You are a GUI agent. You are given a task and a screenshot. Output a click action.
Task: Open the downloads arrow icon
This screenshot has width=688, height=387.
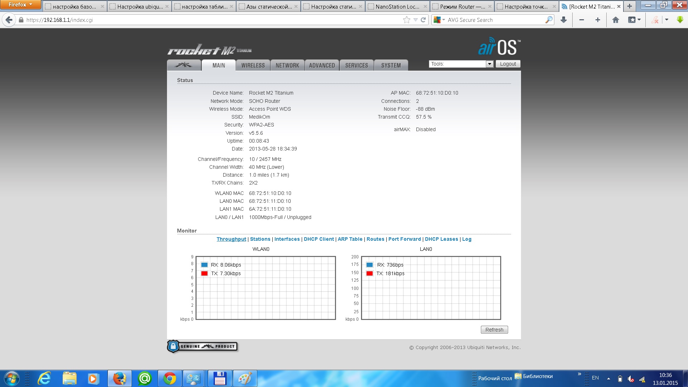(564, 20)
